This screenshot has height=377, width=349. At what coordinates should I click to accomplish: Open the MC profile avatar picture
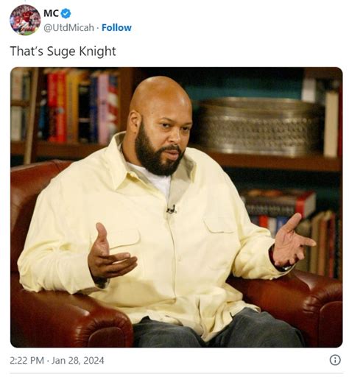tap(25, 20)
